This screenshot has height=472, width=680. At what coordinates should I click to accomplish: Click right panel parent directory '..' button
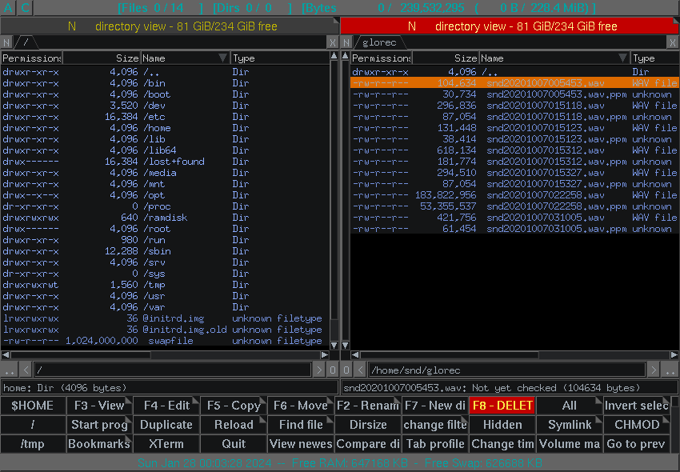[670, 370]
